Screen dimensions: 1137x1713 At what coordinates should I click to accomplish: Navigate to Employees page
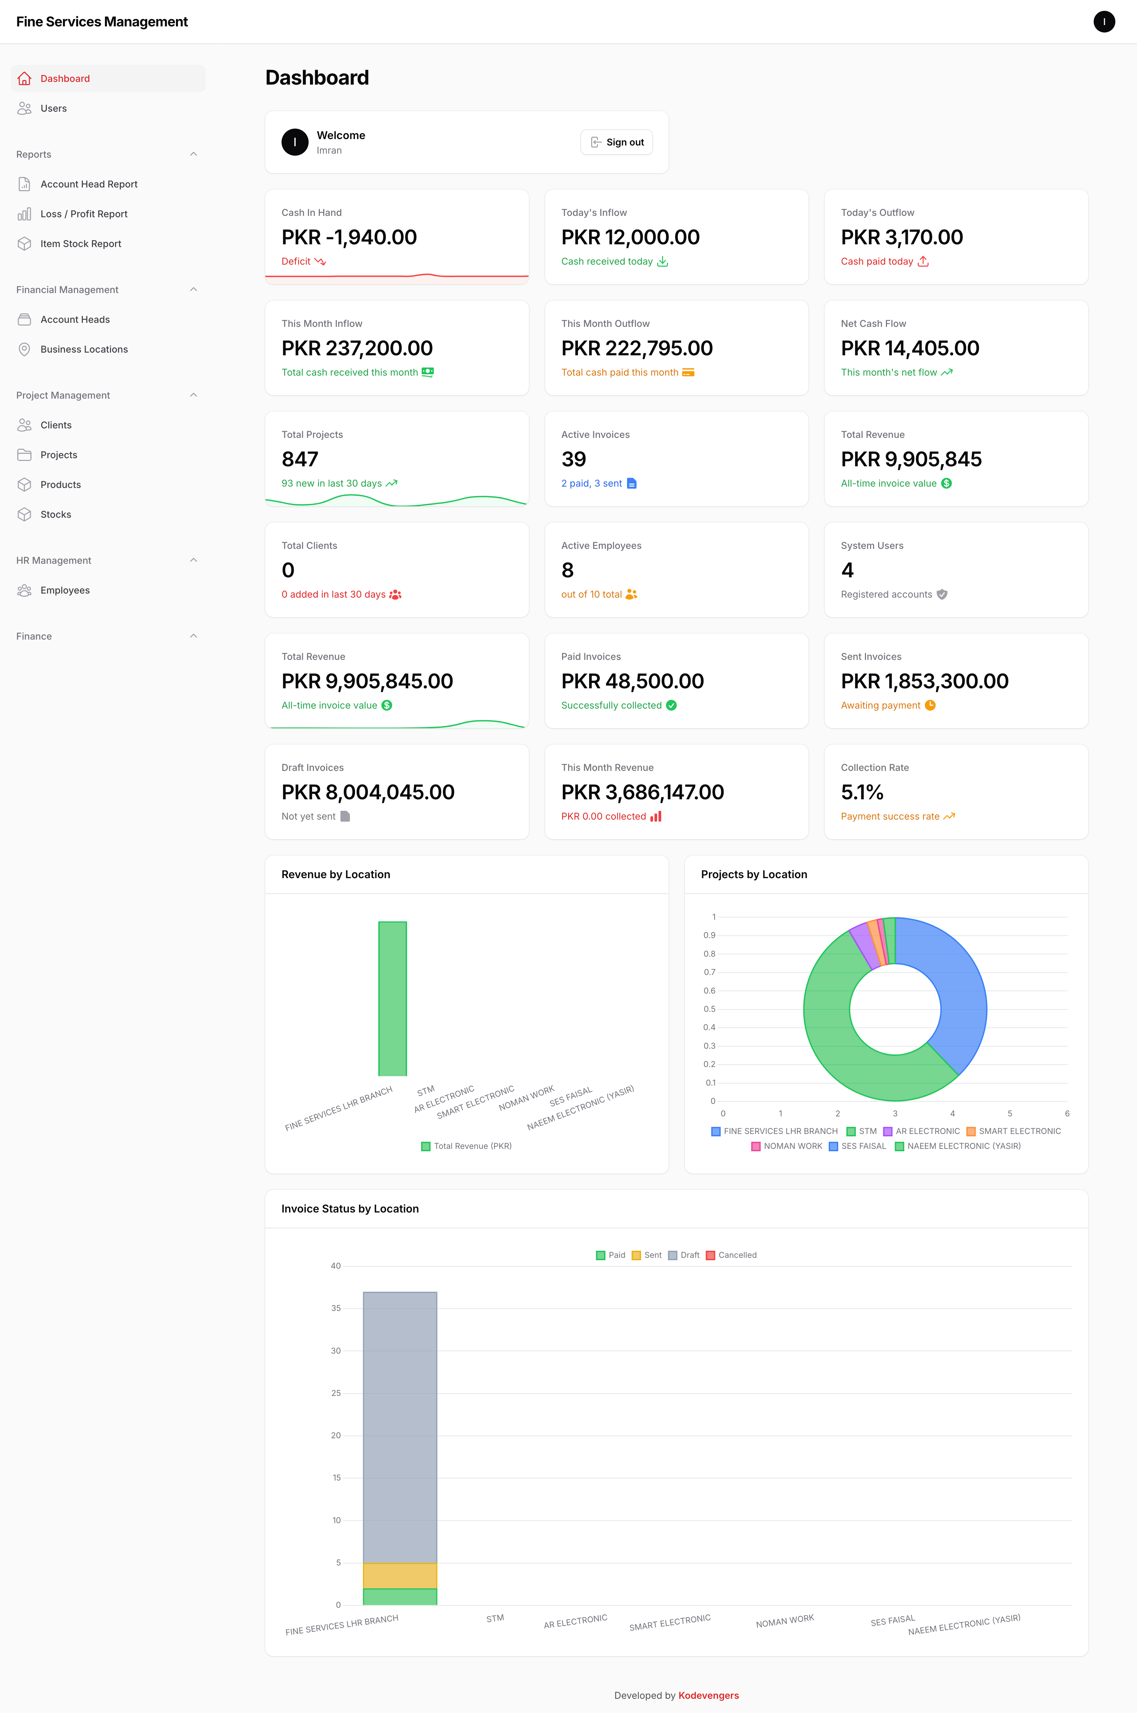[x=108, y=590]
